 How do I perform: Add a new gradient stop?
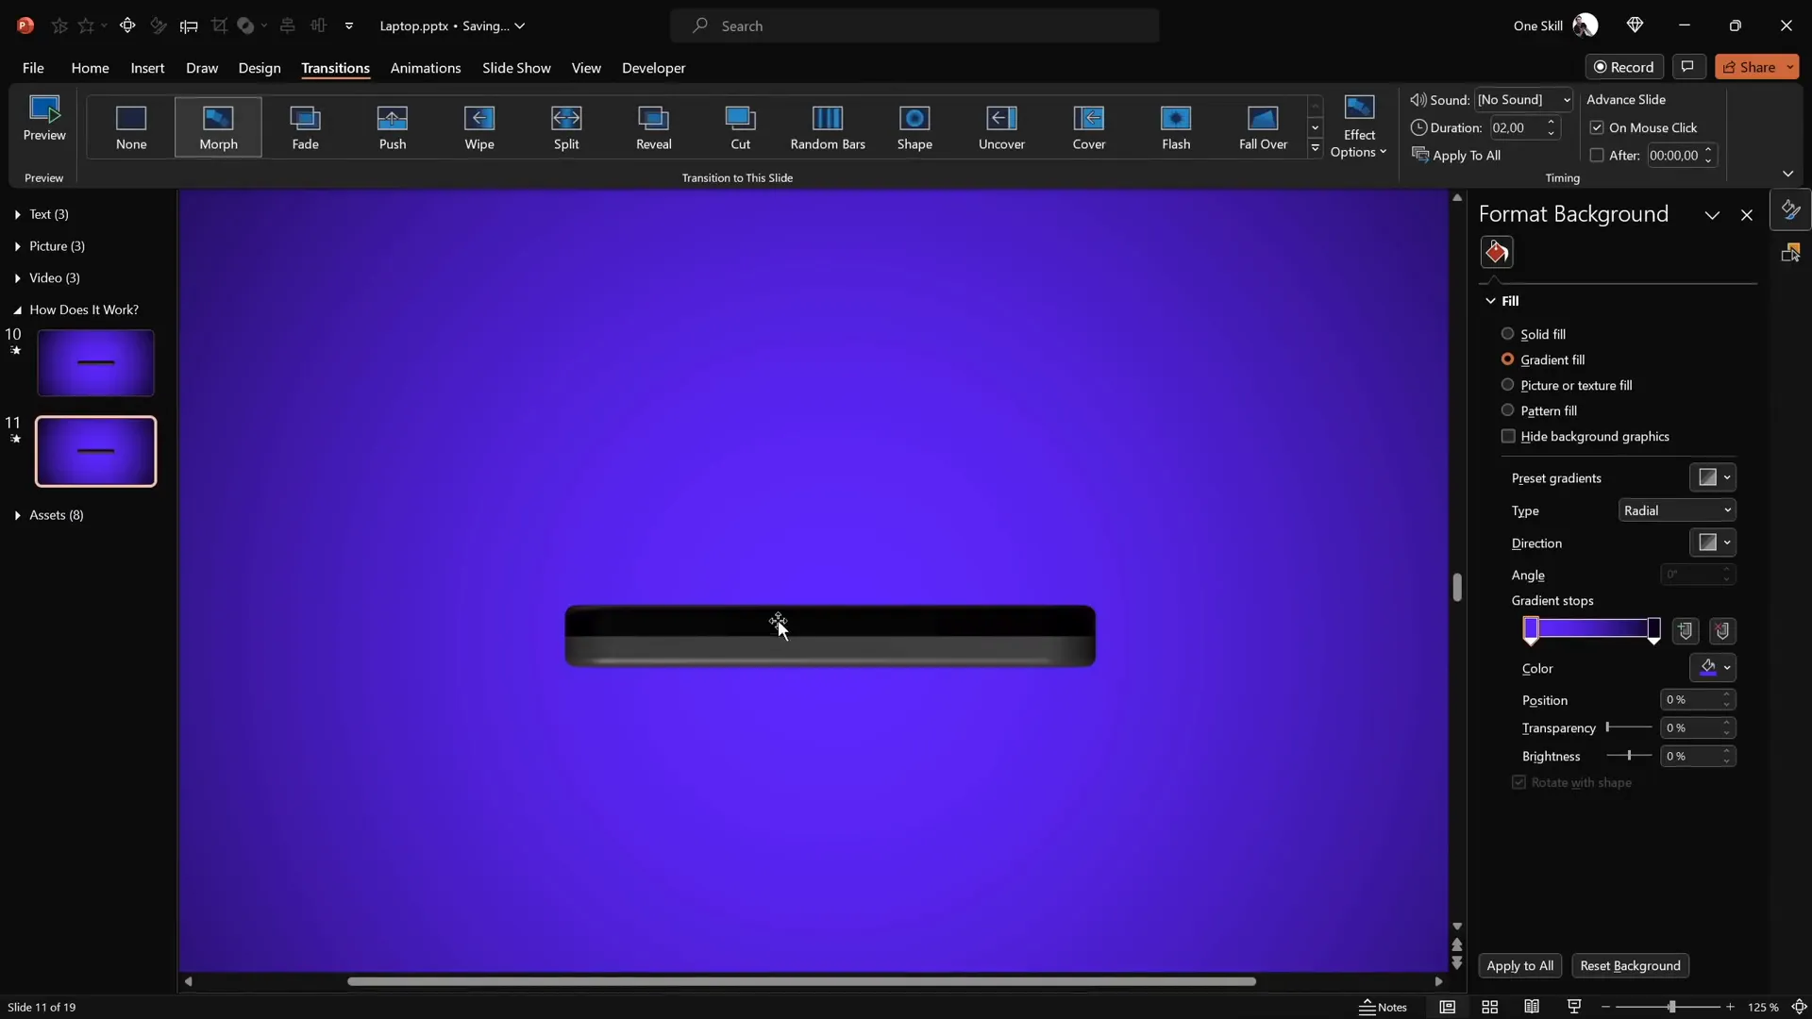pos(1686,630)
